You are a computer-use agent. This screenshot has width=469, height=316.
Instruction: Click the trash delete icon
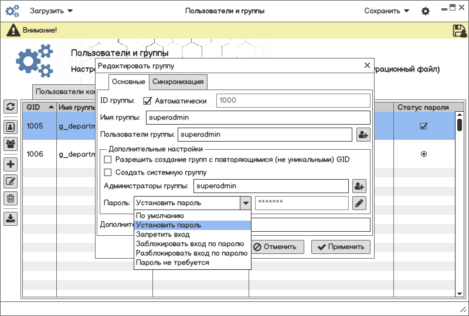(x=10, y=198)
